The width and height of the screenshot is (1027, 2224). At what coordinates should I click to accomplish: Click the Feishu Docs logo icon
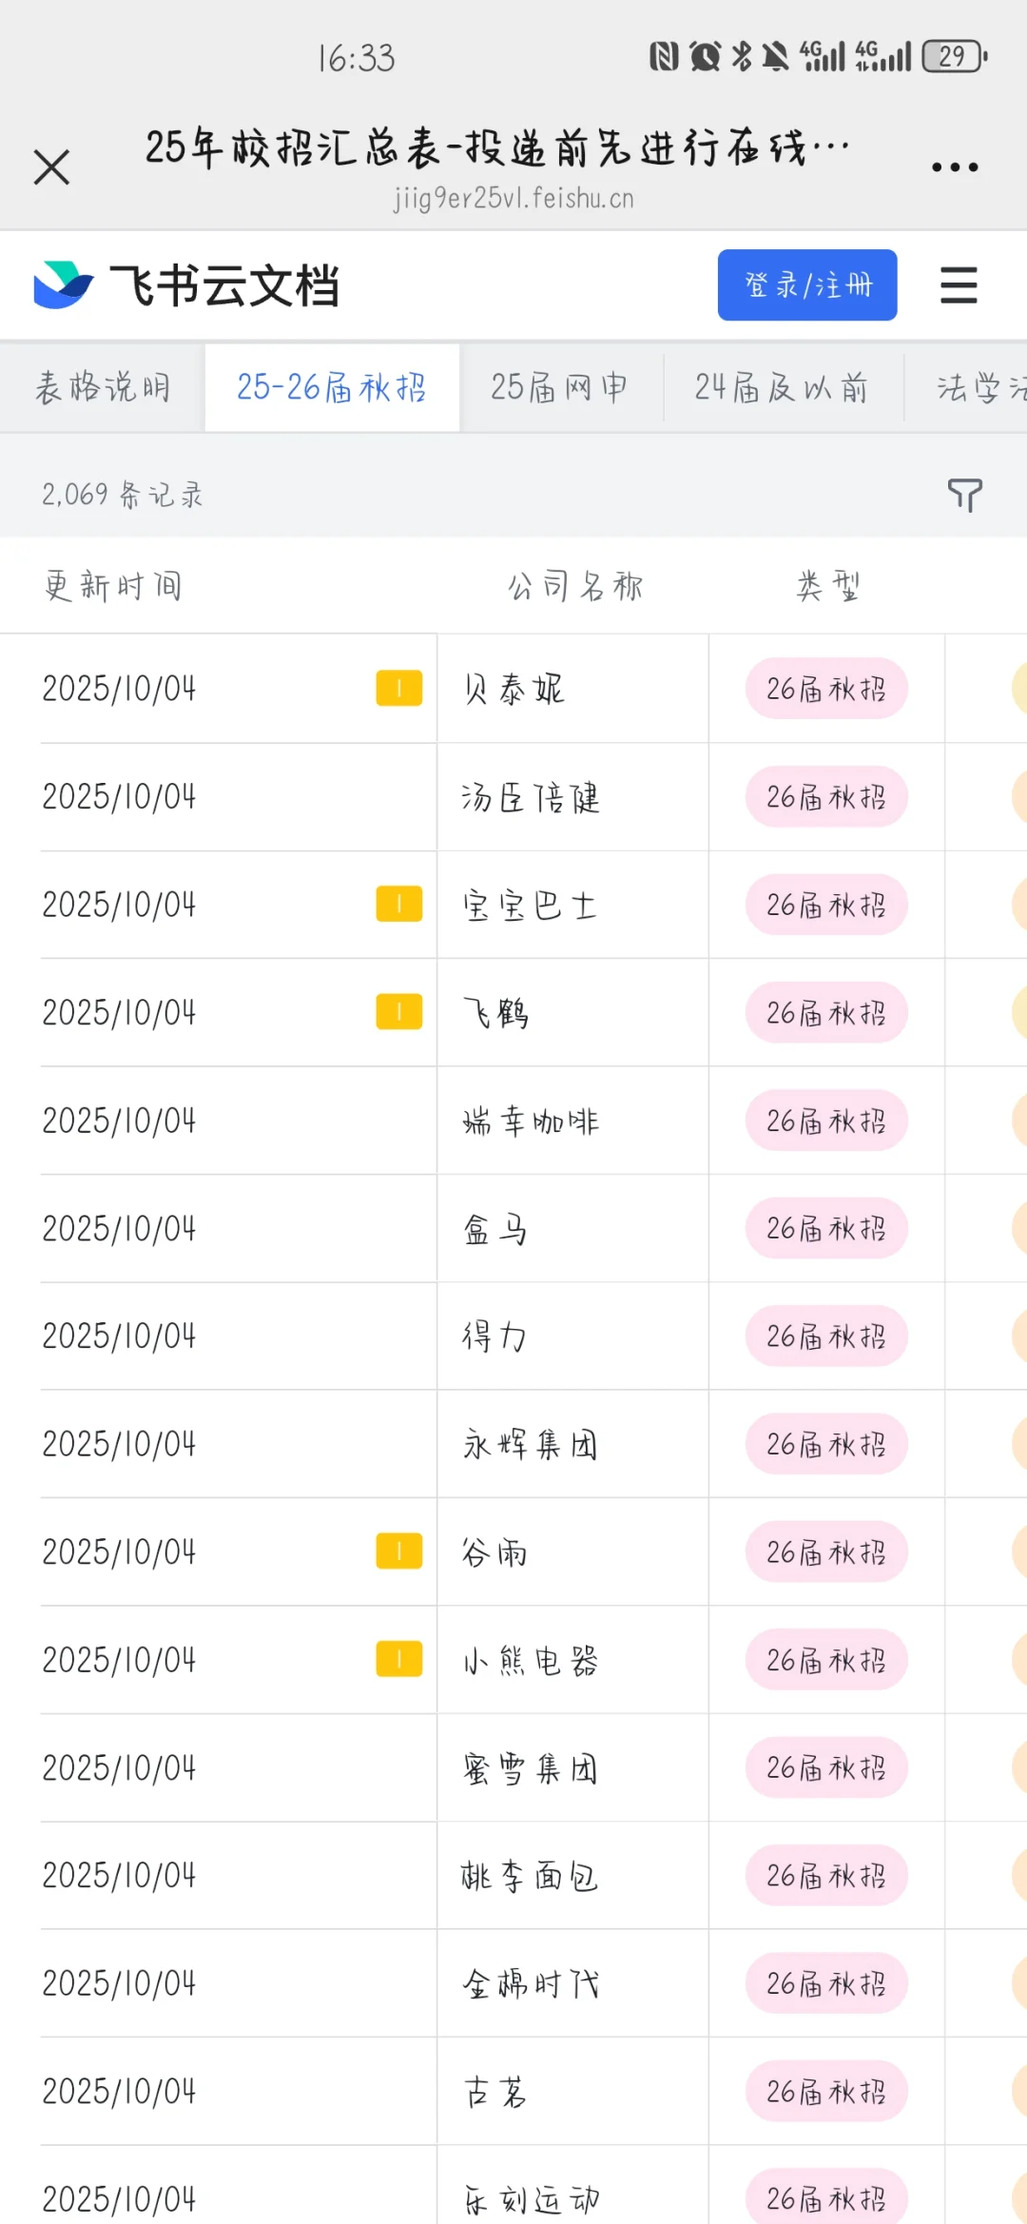(x=64, y=285)
